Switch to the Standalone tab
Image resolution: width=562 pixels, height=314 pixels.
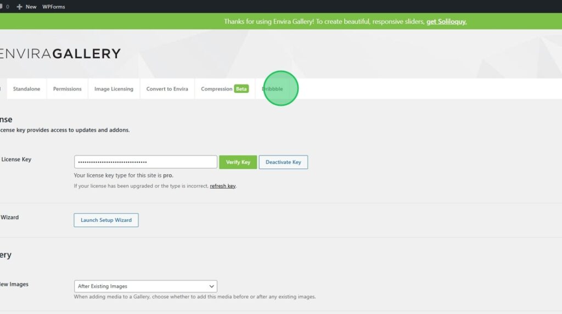pos(26,89)
